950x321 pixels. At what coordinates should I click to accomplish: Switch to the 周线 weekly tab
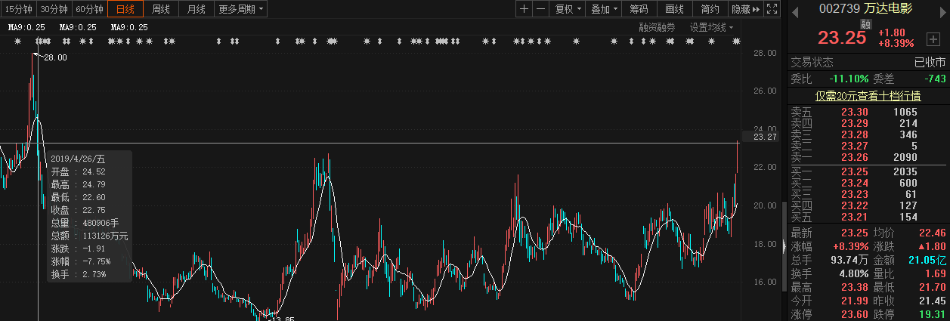coord(161,9)
